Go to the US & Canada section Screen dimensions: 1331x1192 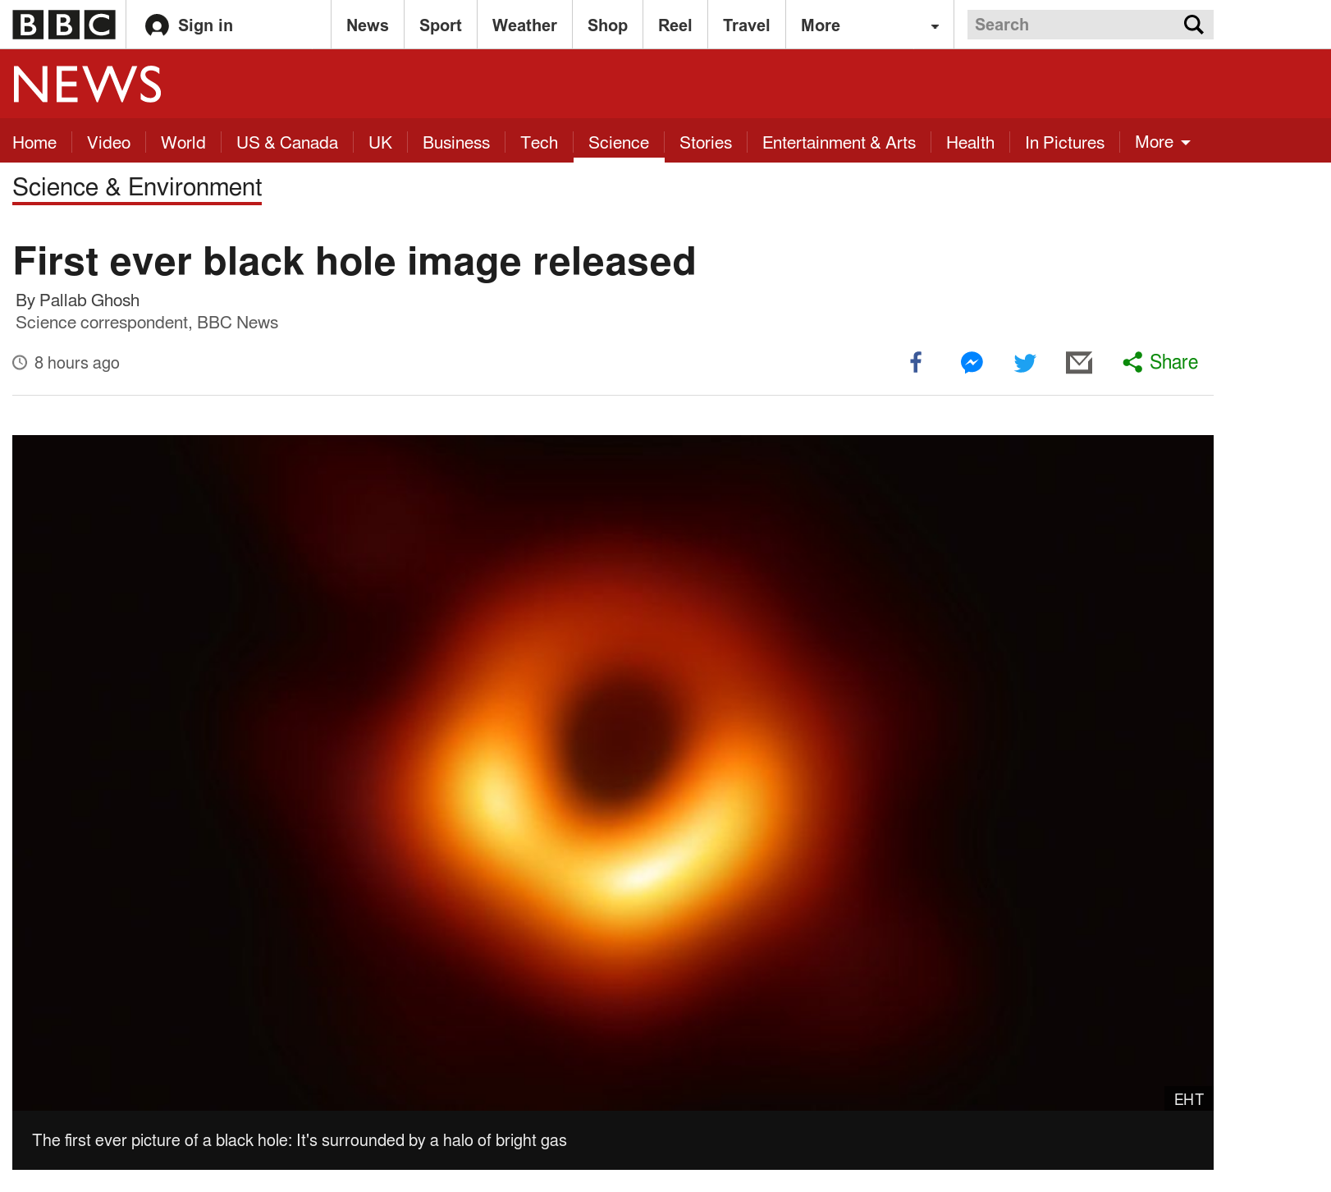[x=287, y=143]
